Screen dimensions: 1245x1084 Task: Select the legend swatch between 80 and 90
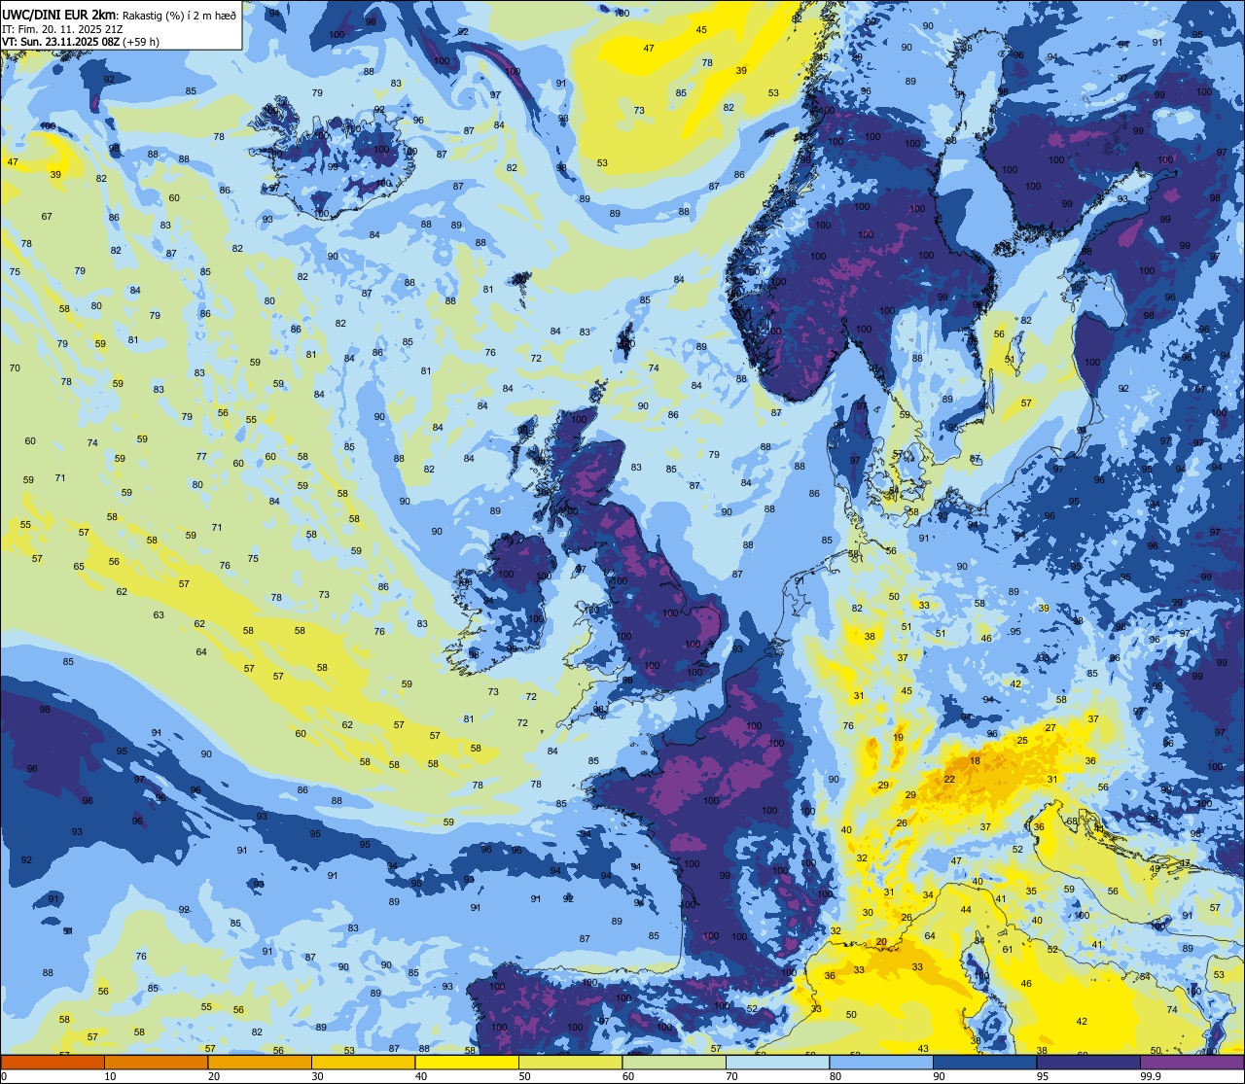pyautogui.click(x=881, y=1062)
